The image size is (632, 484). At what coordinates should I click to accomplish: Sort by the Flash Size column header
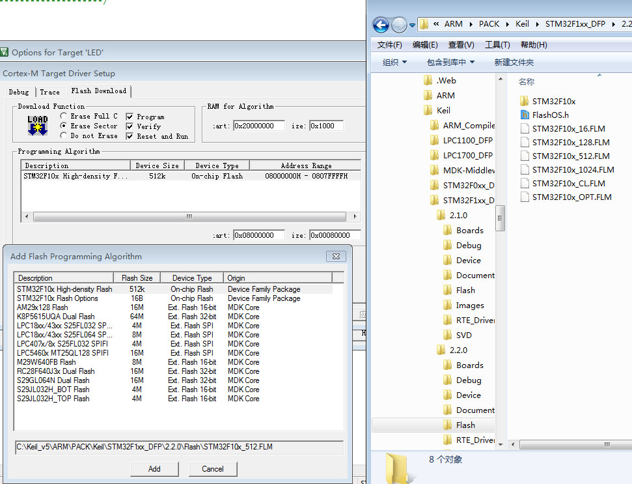(137, 278)
